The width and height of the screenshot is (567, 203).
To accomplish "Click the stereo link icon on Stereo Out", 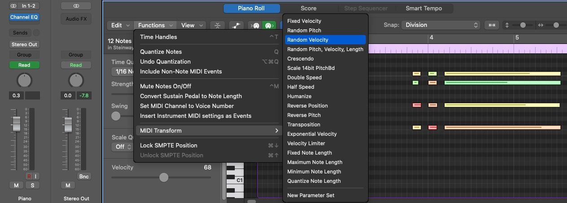I will tap(76, 6).
